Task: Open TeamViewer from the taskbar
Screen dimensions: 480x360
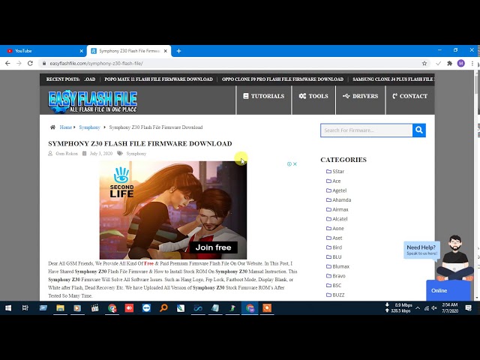Action: click(x=146, y=308)
